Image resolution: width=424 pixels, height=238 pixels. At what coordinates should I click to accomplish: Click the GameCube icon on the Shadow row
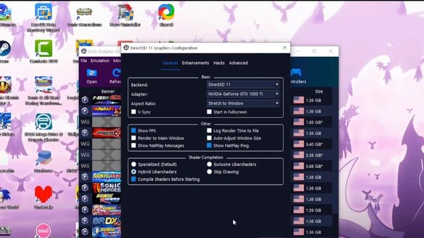pos(85,133)
